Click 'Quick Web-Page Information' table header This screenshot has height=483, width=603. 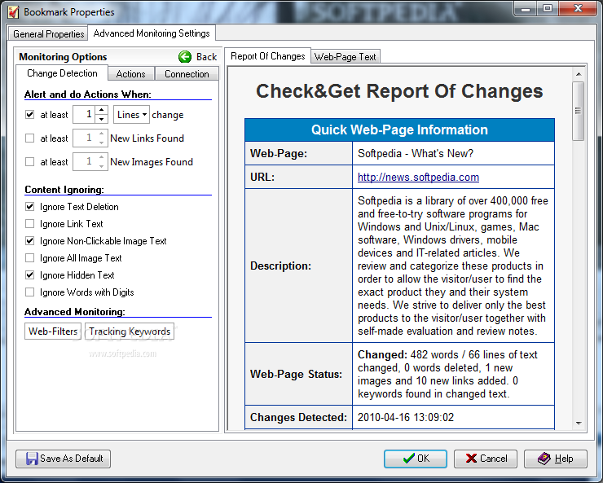[399, 130]
